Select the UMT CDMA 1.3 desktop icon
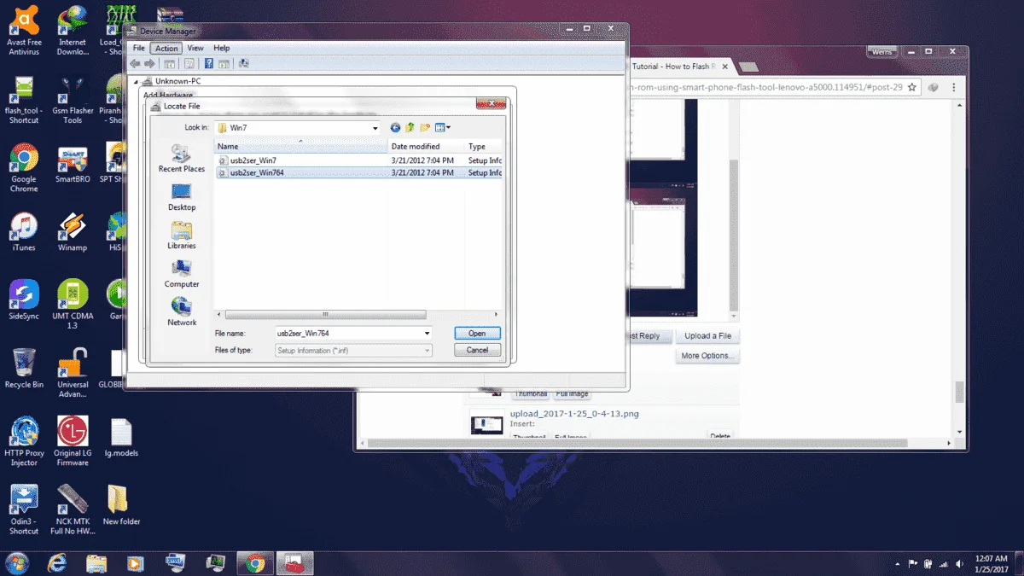This screenshot has width=1024, height=576. coord(73,305)
